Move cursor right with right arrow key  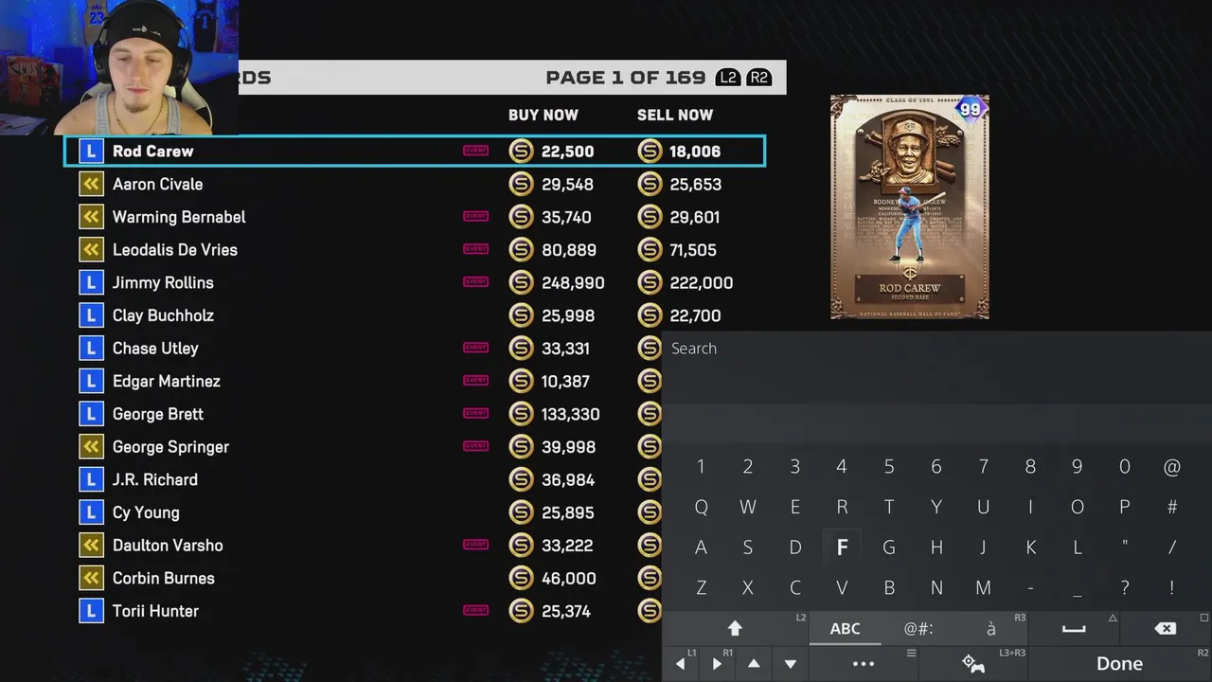pos(717,664)
